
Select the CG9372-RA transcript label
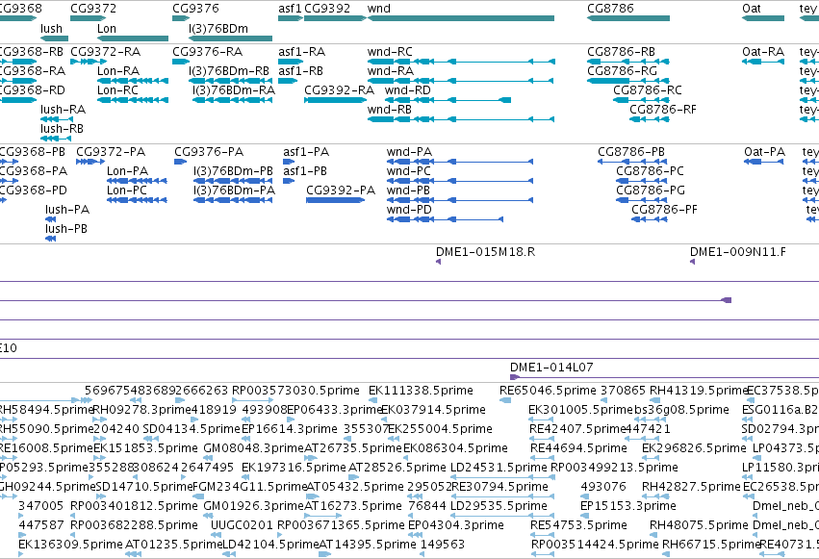click(x=106, y=52)
